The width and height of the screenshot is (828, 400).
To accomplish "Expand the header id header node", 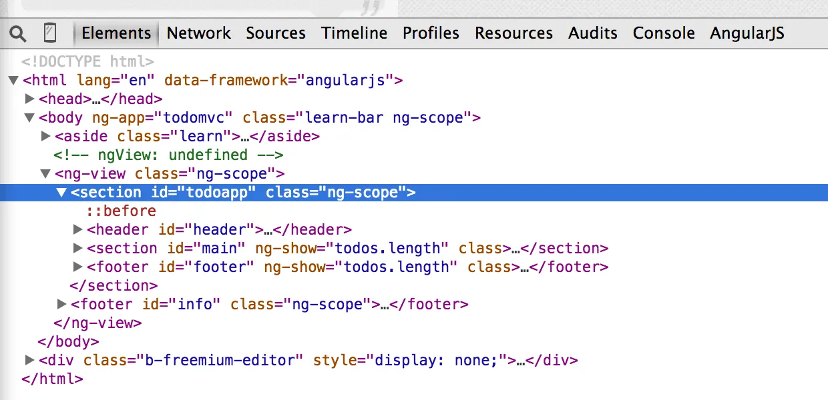I will pos(77,230).
